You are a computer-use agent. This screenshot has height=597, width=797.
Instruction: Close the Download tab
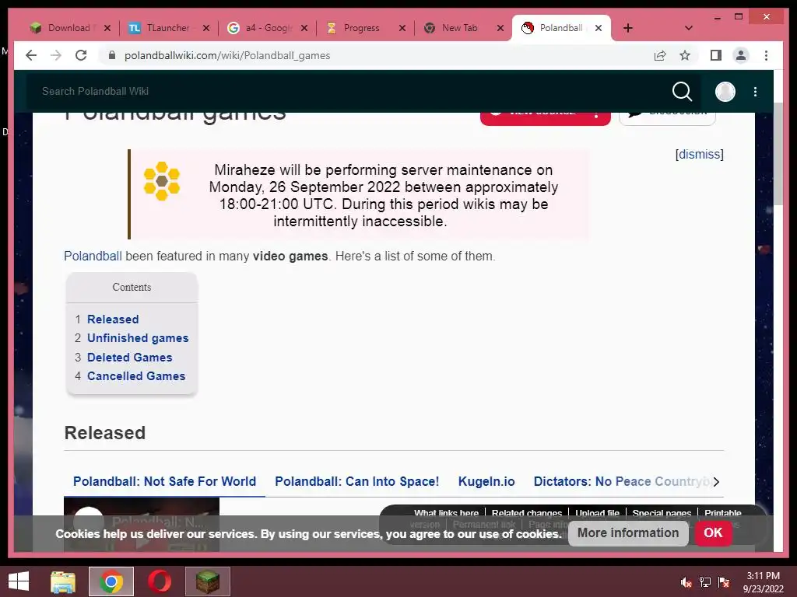[x=107, y=28]
